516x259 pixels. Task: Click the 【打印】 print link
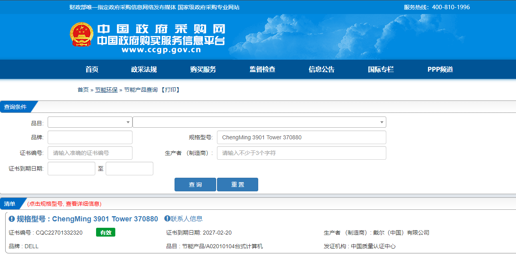click(171, 90)
